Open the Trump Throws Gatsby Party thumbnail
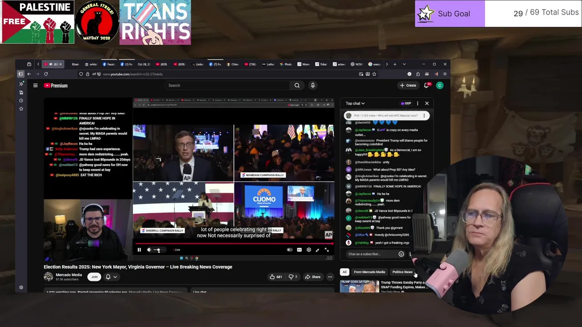Viewport: 582px width, 327px height. [x=359, y=286]
